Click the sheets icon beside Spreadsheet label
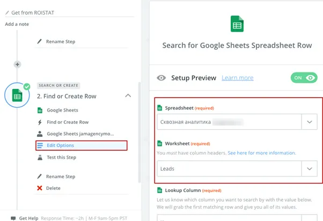Image resolution: width=323 pixels, height=221 pixels. click(160, 108)
